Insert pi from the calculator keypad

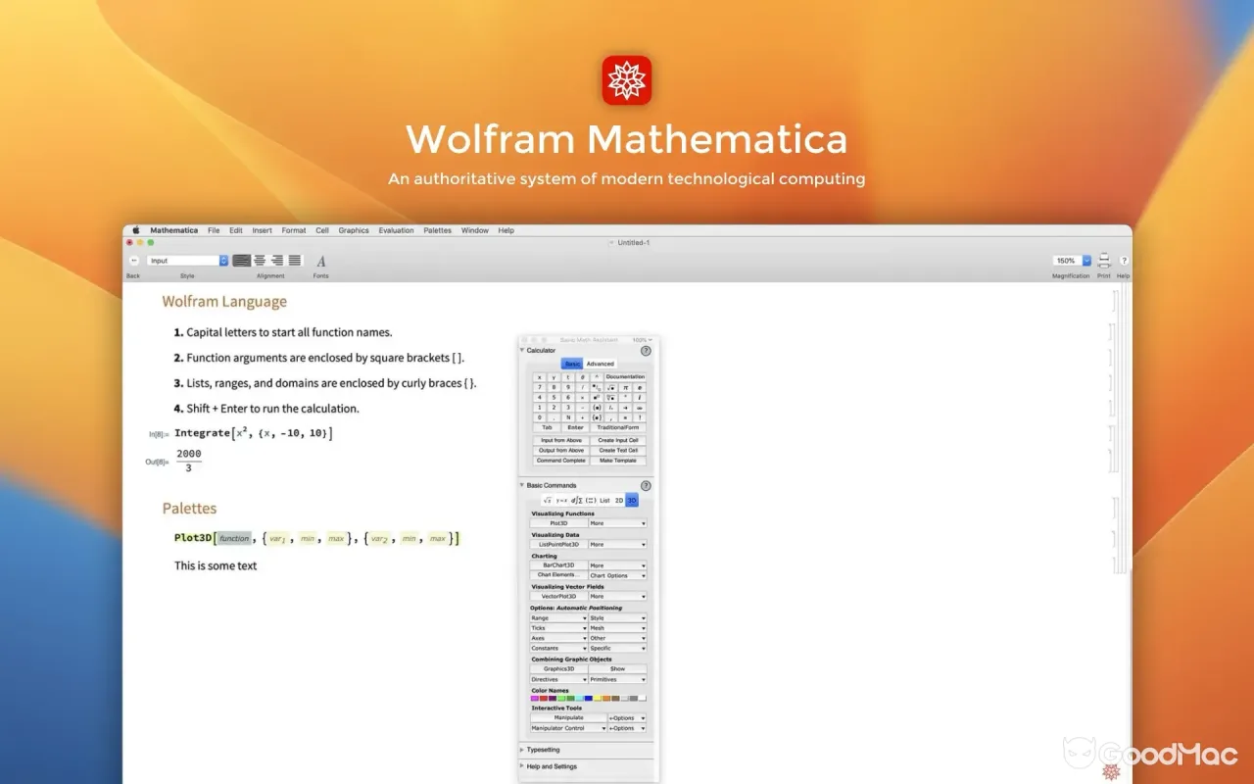(625, 387)
